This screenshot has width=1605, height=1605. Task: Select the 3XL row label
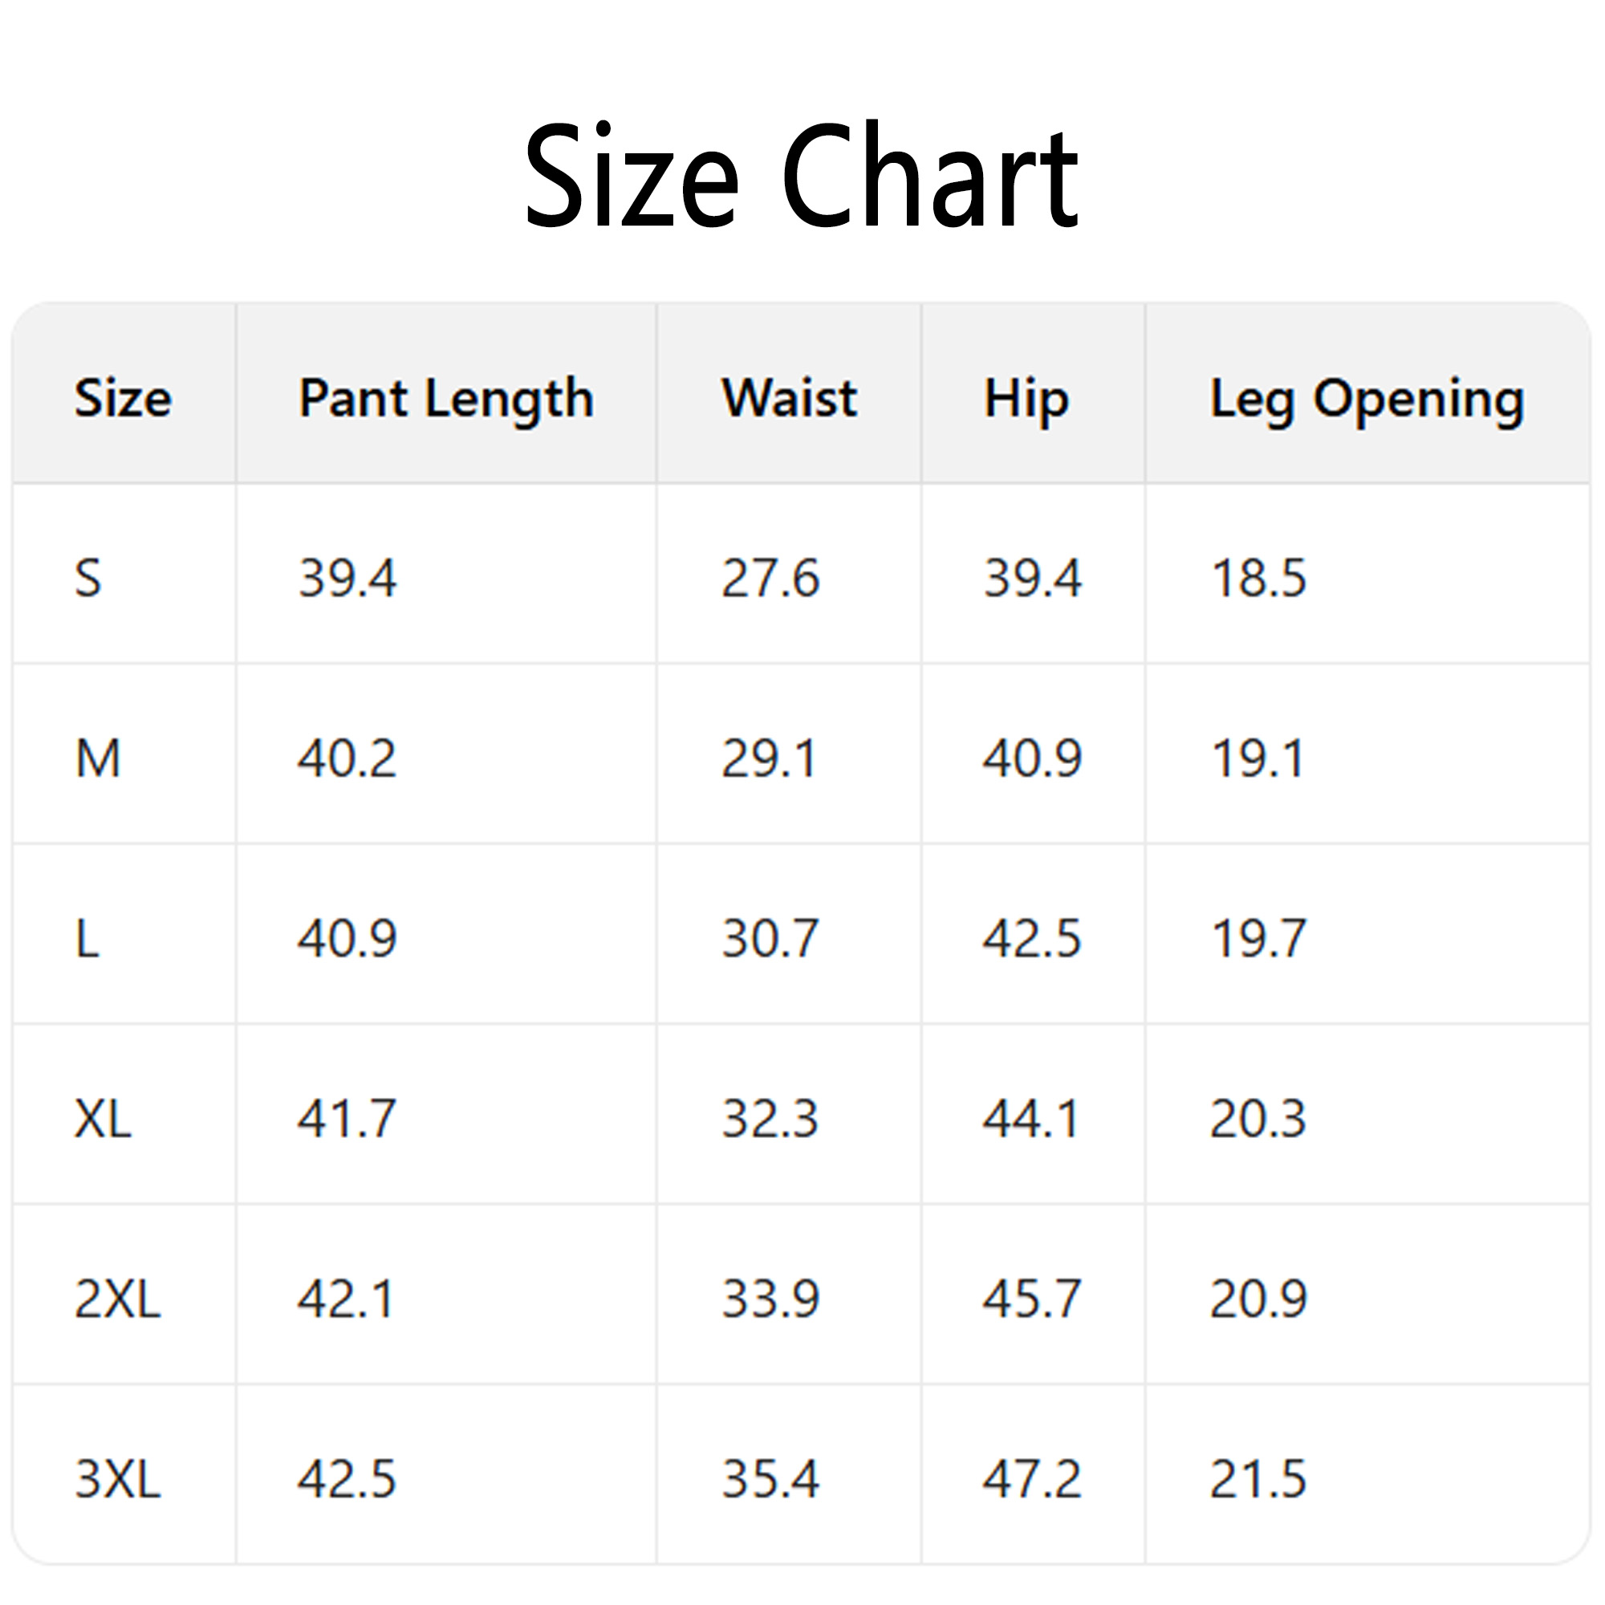117,1480
